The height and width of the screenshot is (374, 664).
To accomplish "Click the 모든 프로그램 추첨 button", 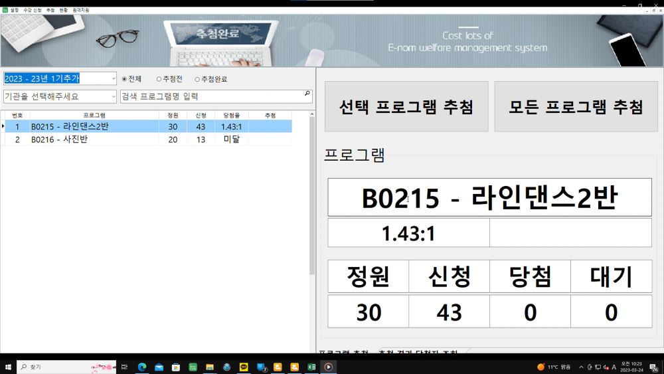I will pyautogui.click(x=576, y=107).
